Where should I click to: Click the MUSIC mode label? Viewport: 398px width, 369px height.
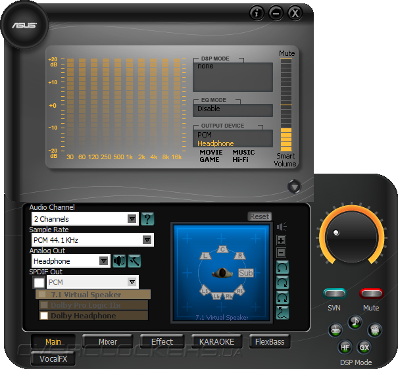pos(243,152)
